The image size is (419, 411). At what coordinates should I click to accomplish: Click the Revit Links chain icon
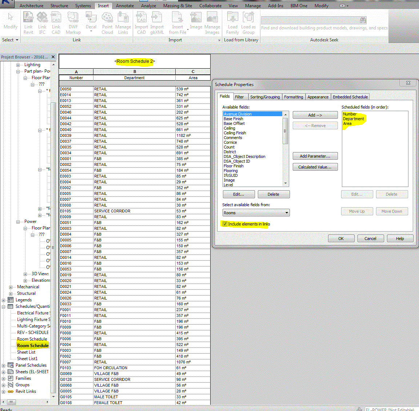click(11, 391)
